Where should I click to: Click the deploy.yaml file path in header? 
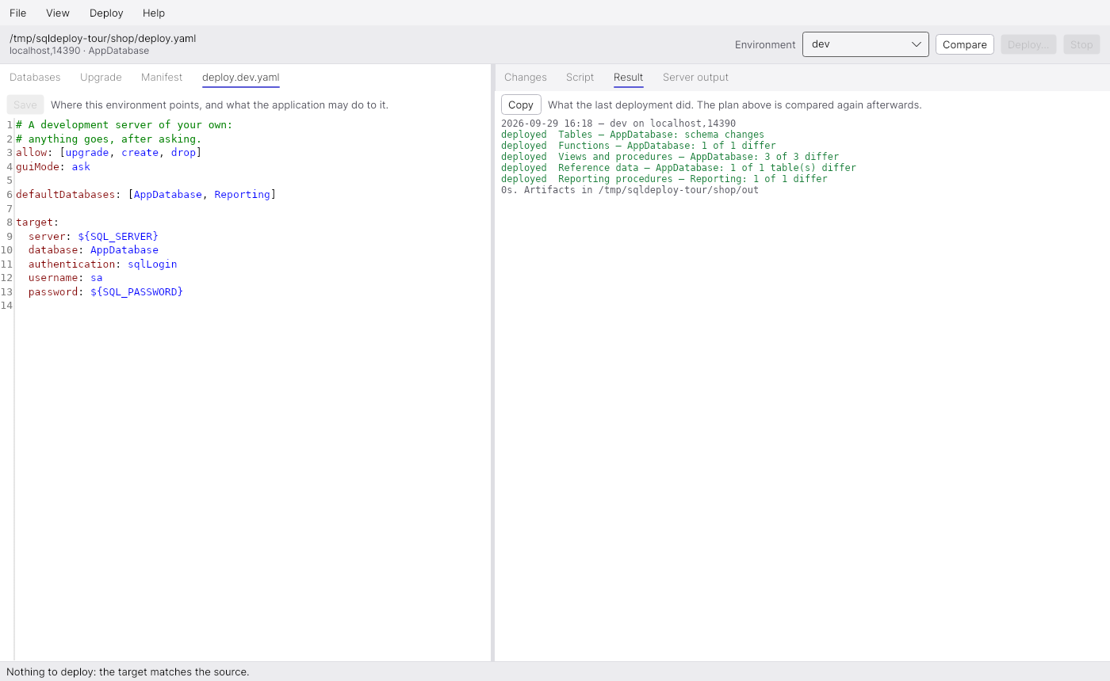(102, 38)
